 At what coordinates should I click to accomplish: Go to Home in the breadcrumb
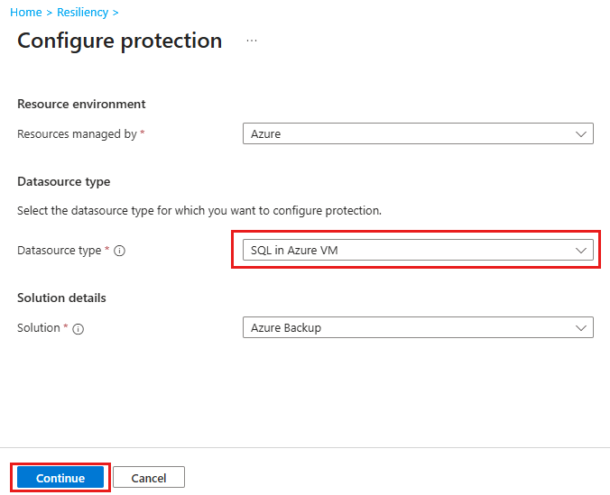coord(25,13)
